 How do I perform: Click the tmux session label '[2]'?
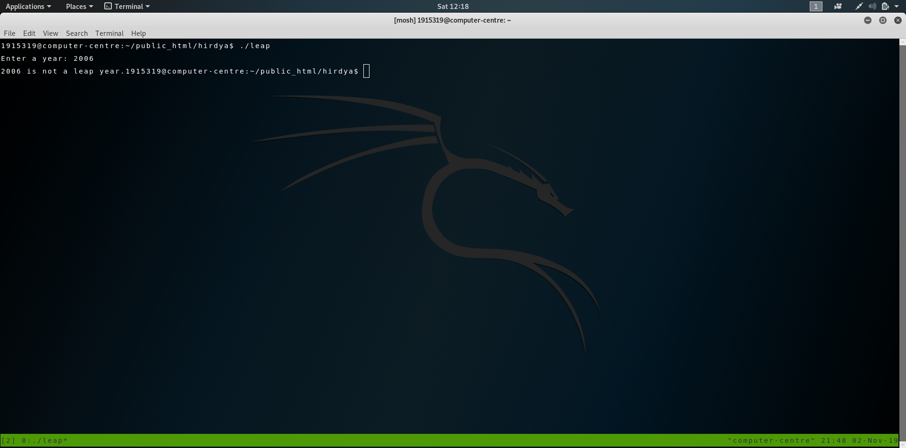[x=8, y=440]
